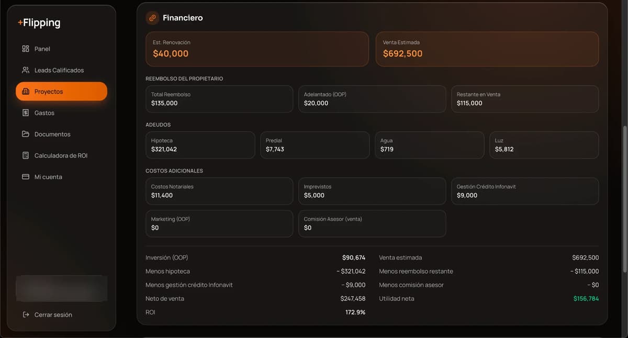The width and height of the screenshot is (628, 338).
Task: Click the Menos hipoteca −$321,042 value
Action: 351,271
